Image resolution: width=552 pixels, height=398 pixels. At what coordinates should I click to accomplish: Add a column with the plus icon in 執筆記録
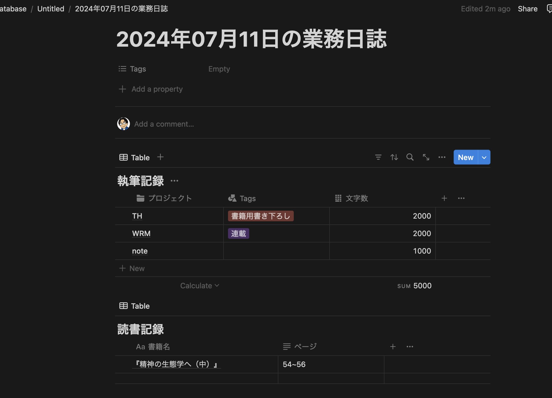[444, 198]
